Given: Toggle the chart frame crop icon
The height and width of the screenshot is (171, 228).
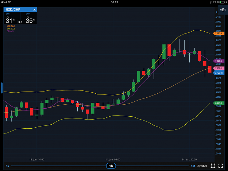Looking at the screenshot, I should point(213,166).
